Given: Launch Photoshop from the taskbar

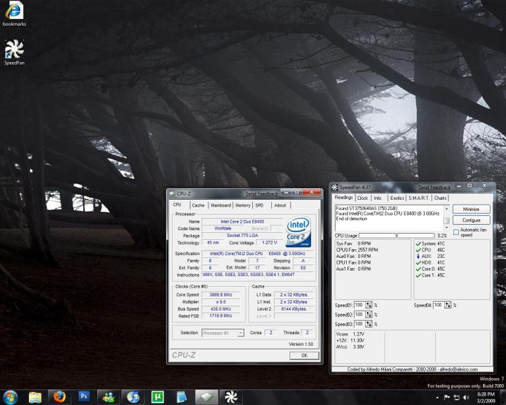Looking at the screenshot, I should coord(84,396).
